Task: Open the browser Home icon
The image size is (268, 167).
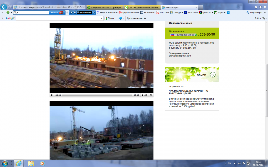Action: coord(256,7)
